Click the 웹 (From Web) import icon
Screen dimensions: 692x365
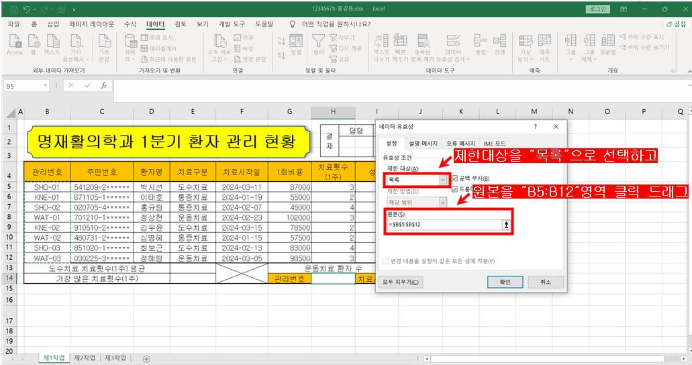pos(34,44)
